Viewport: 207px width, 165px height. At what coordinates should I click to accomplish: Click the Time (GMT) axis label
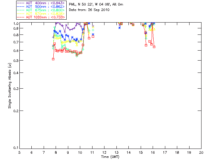[x=110, y=157]
